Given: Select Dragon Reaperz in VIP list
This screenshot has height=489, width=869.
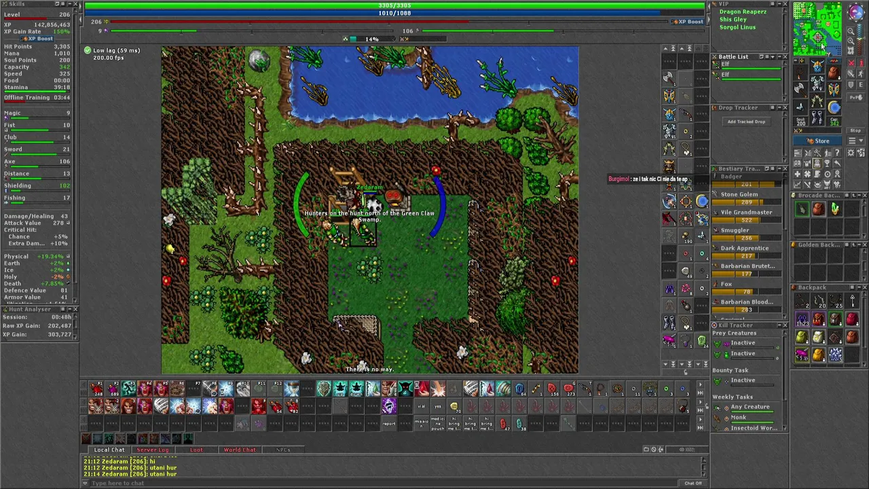Looking at the screenshot, I should tap(743, 12).
